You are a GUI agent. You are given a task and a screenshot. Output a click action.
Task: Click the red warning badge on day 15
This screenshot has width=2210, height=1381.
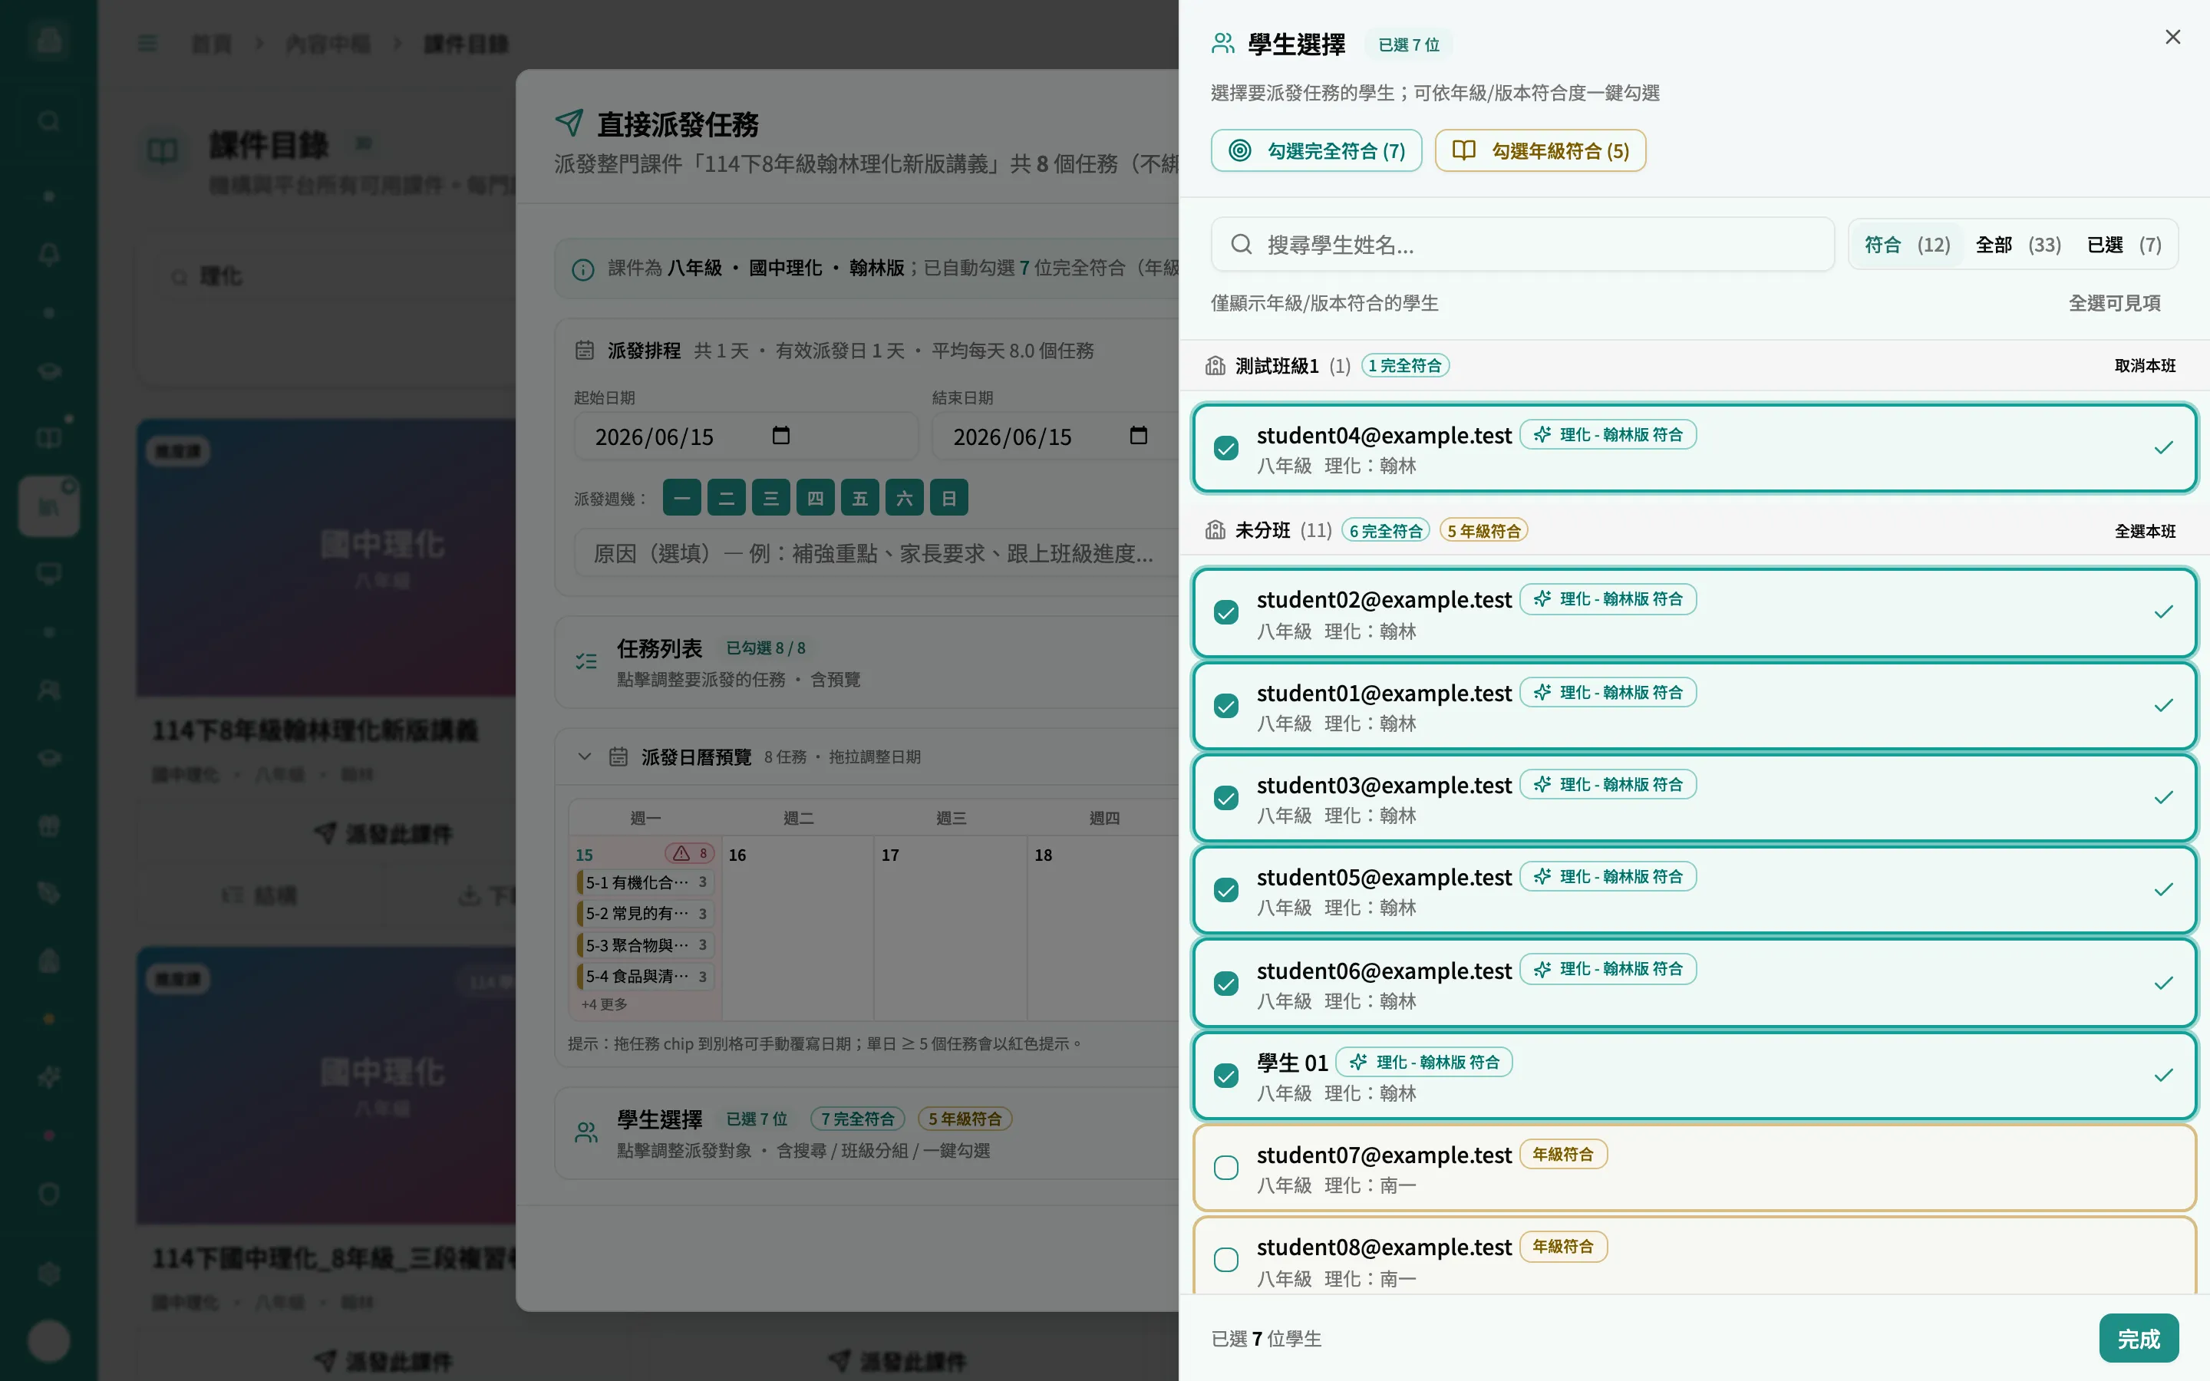(x=690, y=853)
